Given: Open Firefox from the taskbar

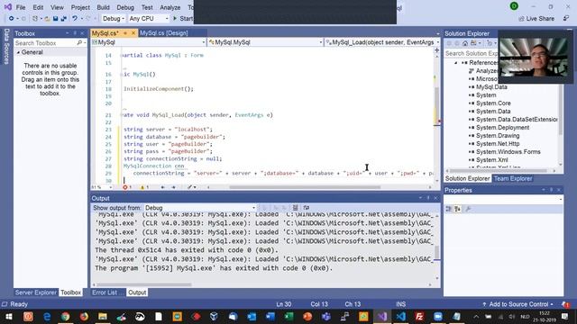Looking at the screenshot, I should click(x=84, y=316).
